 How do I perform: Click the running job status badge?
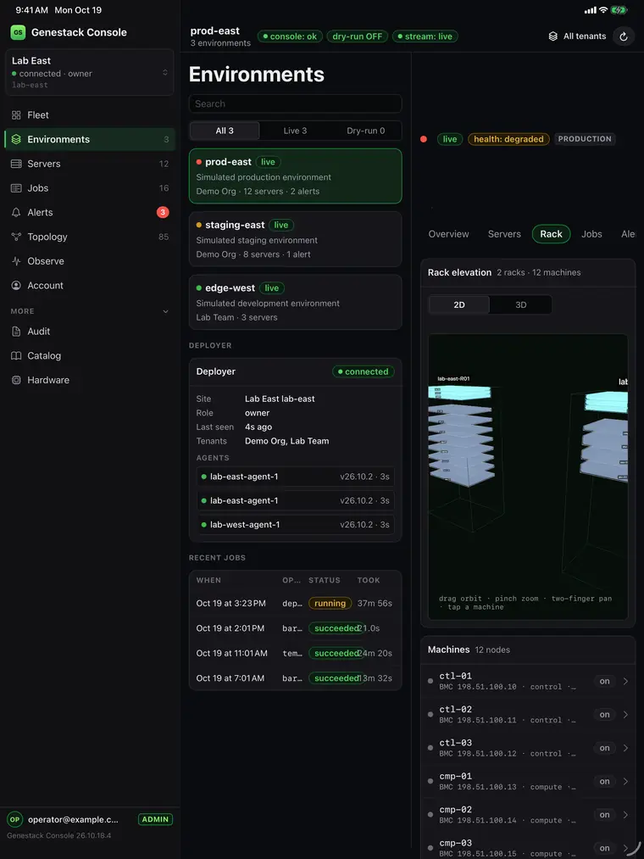[330, 603]
